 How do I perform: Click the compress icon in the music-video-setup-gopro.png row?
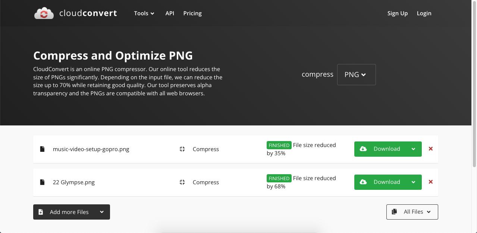182,149
